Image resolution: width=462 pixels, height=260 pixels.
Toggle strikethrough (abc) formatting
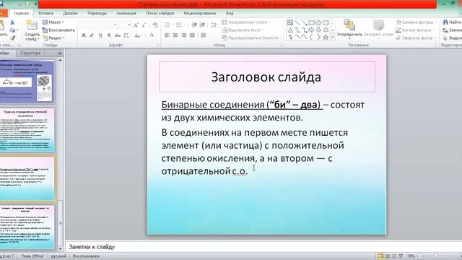117,35
